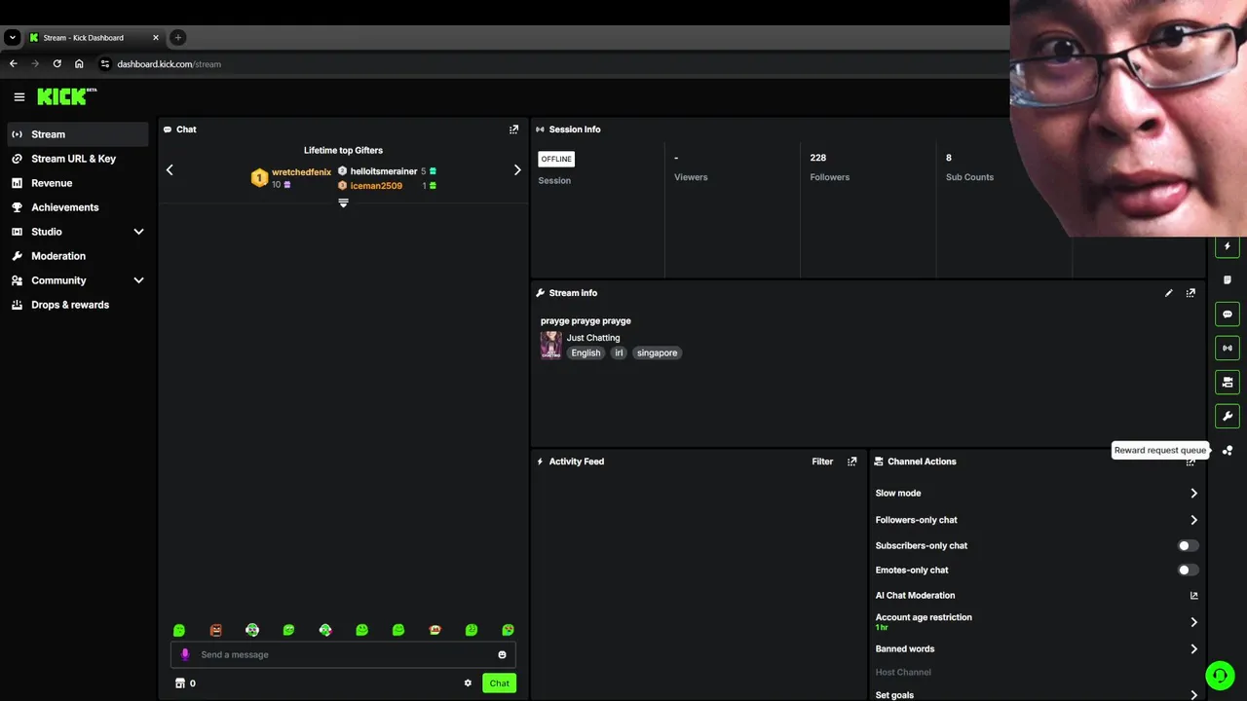The height and width of the screenshot is (701, 1247).
Task: Expand Slow mode options
Action: tap(1193, 494)
